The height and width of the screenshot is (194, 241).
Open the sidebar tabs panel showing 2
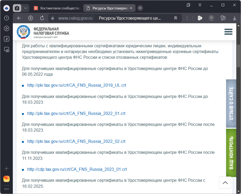tap(6, 39)
